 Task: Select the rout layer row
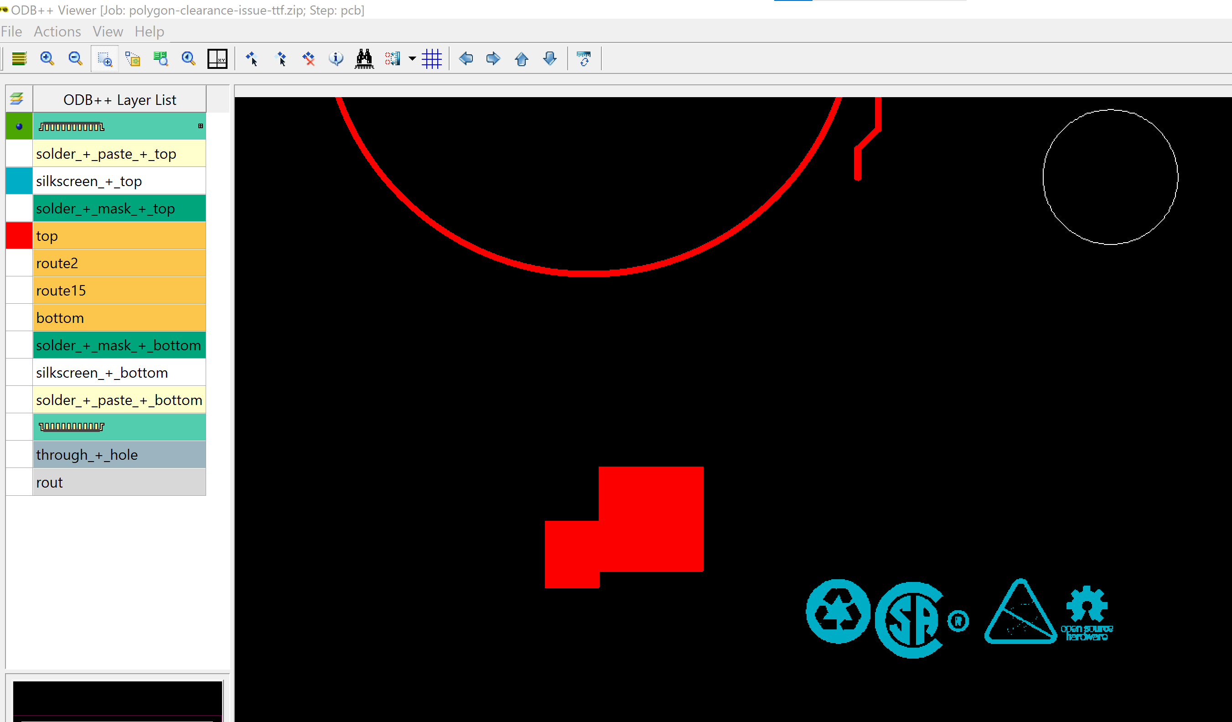[119, 482]
